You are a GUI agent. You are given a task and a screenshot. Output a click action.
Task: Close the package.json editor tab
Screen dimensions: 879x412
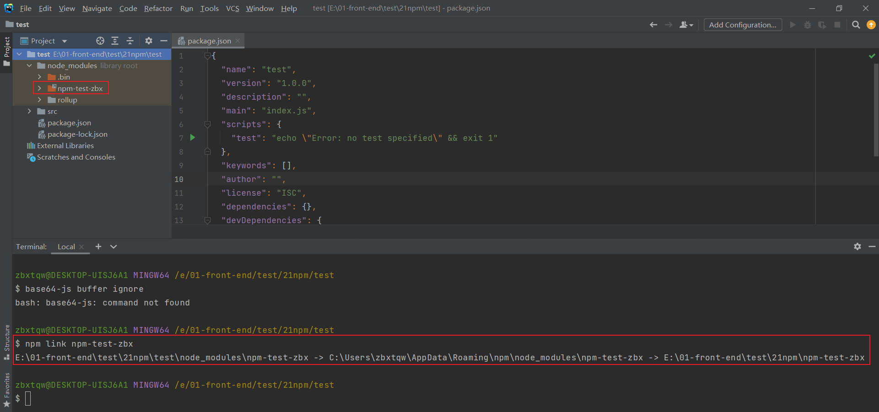(238, 41)
